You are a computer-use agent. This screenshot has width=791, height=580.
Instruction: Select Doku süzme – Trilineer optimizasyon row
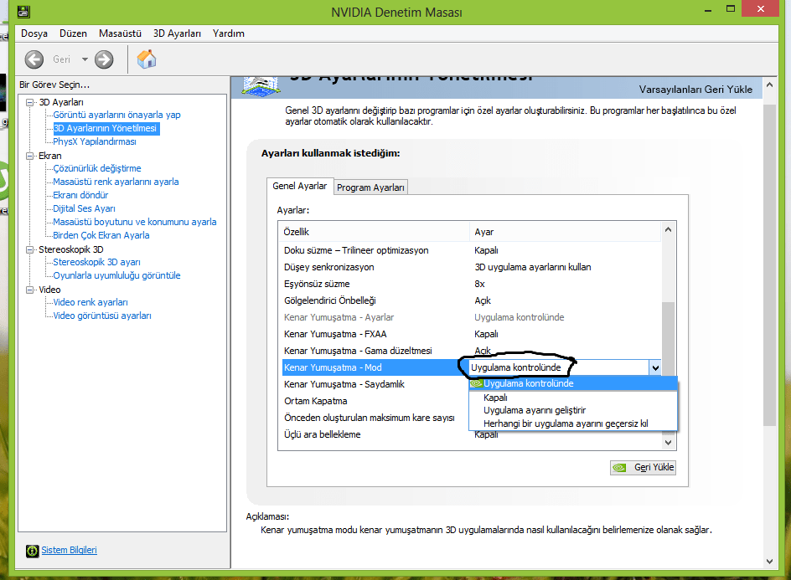tap(471, 250)
